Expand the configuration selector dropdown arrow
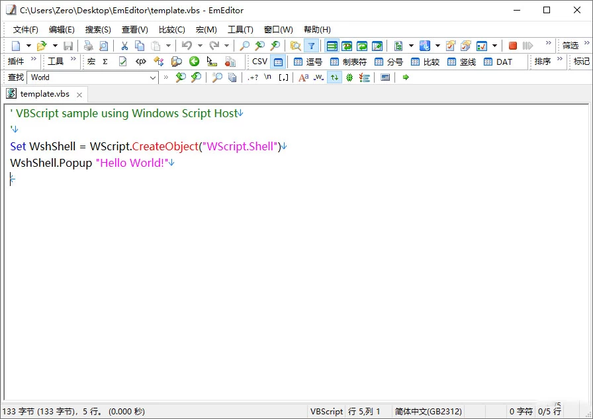 (x=411, y=46)
